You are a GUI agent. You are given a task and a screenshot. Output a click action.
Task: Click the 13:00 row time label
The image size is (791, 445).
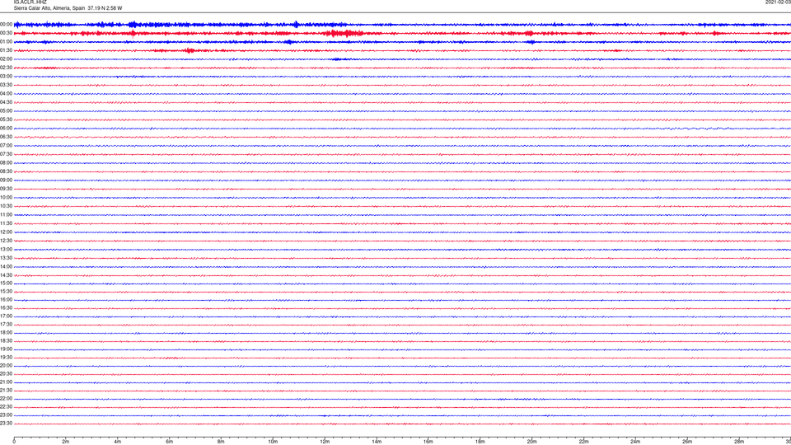6,249
